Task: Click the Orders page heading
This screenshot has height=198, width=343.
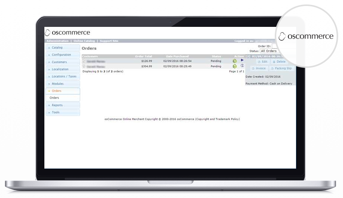Action: pos(89,48)
